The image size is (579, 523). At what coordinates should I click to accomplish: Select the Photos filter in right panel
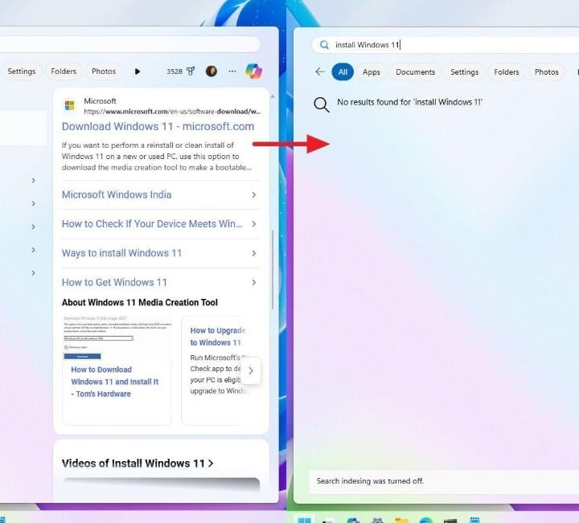[x=547, y=72]
